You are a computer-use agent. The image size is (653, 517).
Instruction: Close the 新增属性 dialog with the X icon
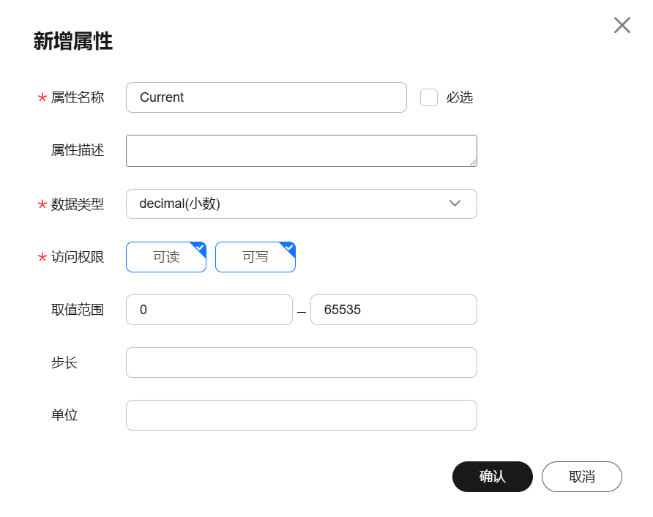point(622,25)
